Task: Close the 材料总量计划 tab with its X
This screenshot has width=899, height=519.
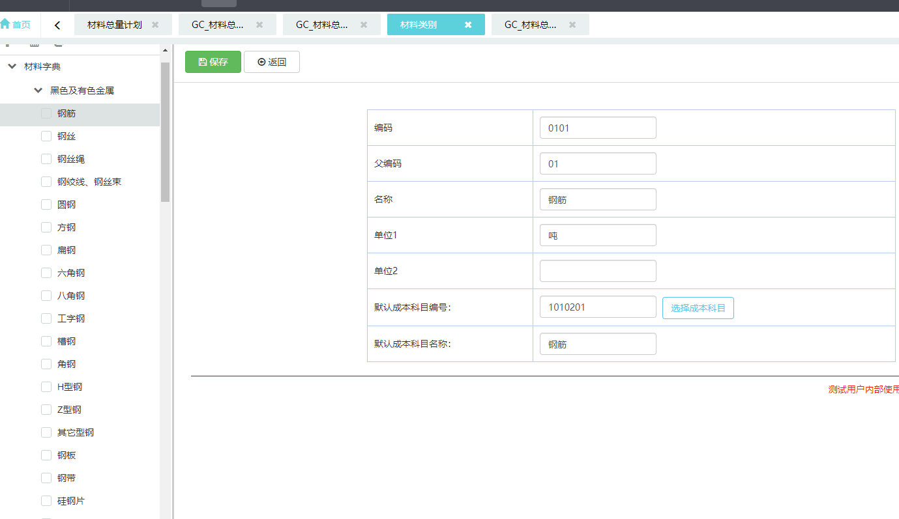Action: click(x=155, y=25)
